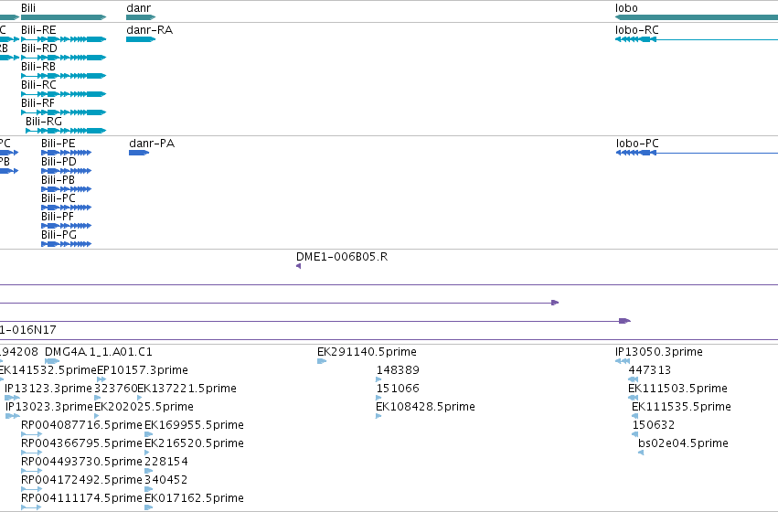Select the Bili gene feature
Image resolution: width=778 pixels, height=512 pixels.
(x=63, y=17)
